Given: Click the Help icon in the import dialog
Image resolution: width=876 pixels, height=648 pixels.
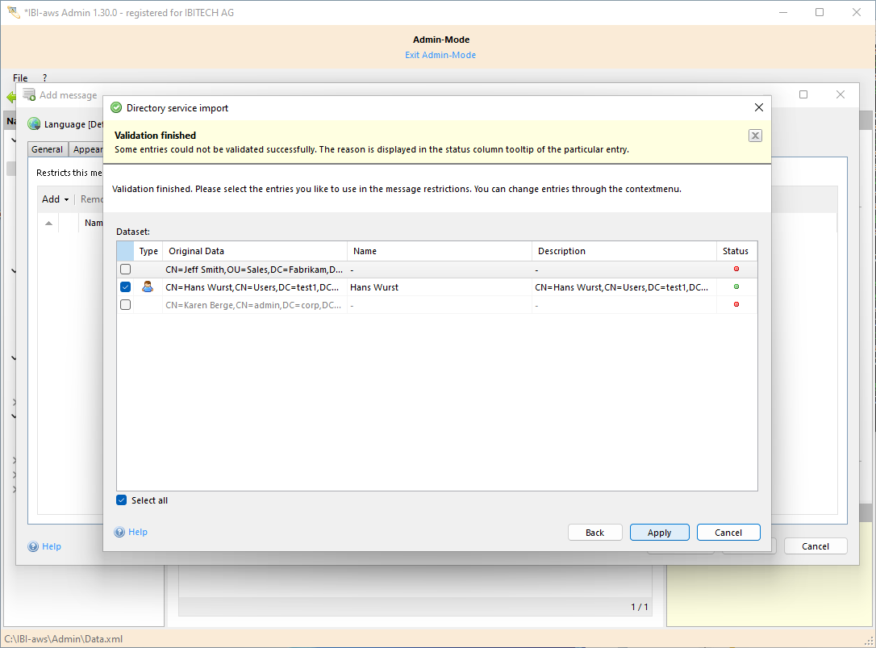Looking at the screenshot, I should (x=119, y=532).
